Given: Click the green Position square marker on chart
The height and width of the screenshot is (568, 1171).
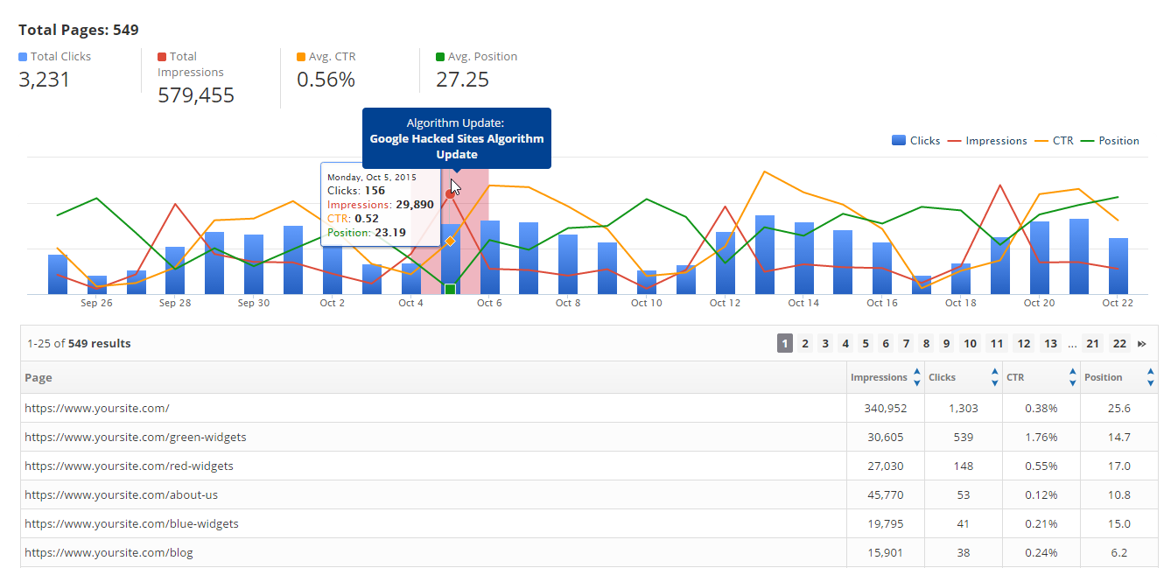Looking at the screenshot, I should pyautogui.click(x=450, y=289).
